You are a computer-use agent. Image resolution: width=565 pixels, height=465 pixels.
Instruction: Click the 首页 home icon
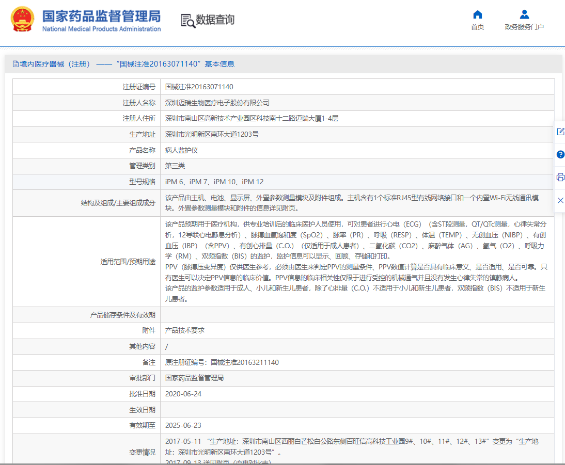(x=477, y=14)
